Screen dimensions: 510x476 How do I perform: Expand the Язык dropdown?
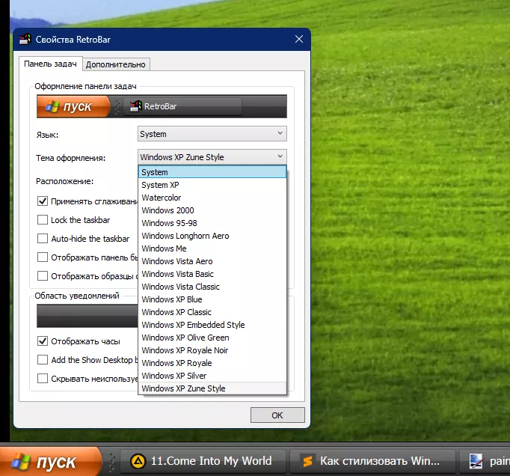pos(212,134)
